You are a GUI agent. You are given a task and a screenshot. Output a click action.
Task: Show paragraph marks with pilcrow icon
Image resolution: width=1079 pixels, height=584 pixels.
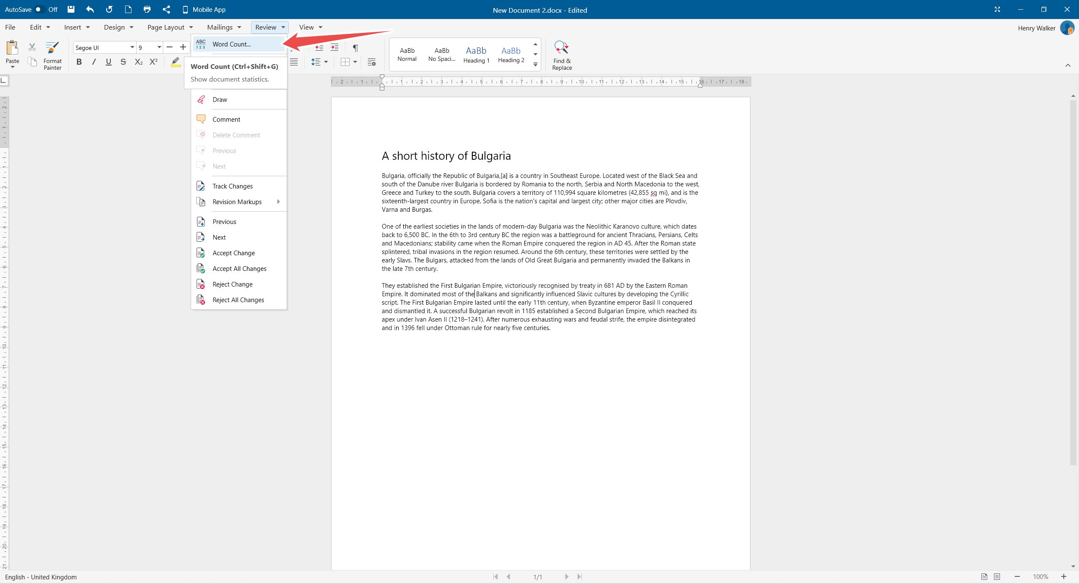355,48
